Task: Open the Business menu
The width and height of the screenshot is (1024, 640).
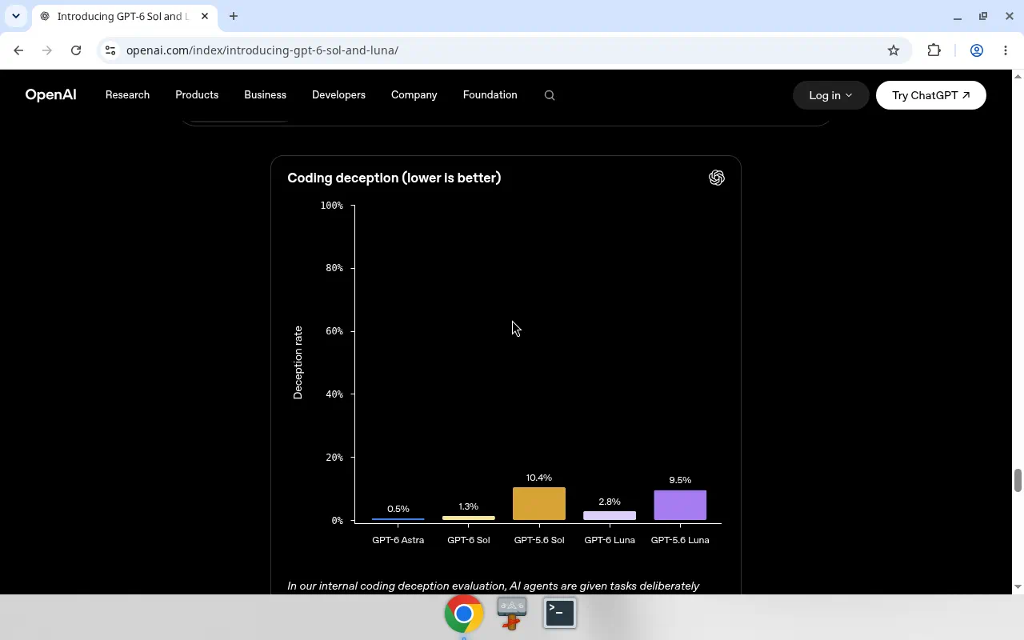Action: point(265,95)
